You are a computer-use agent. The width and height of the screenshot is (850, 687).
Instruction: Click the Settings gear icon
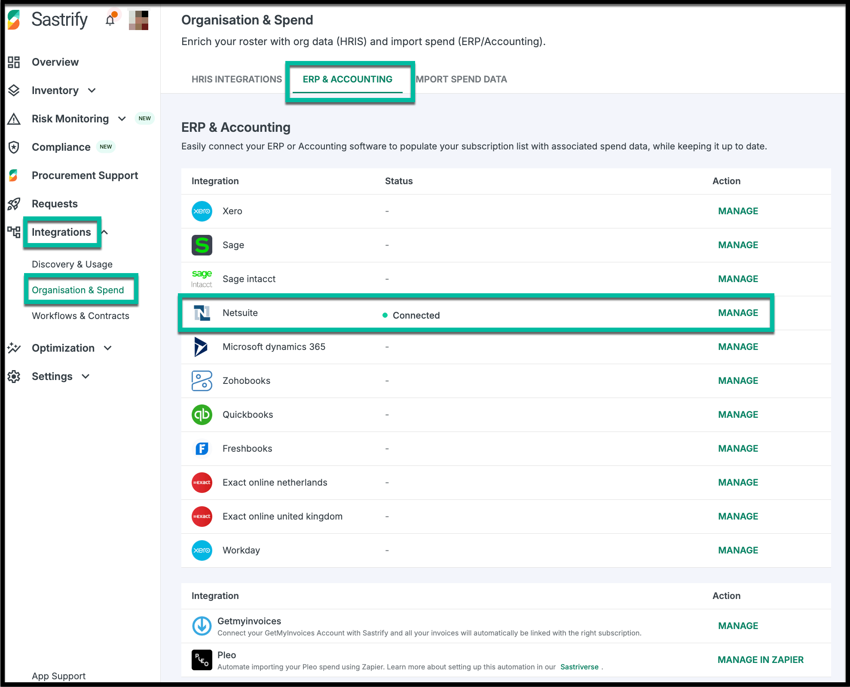14,377
